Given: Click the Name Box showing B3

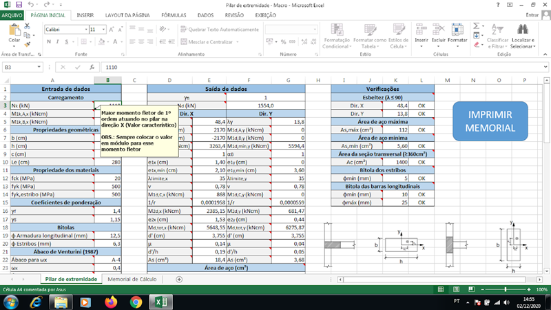Looking at the screenshot, I should point(19,67).
